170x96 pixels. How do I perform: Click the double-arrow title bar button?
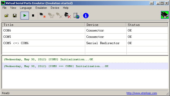pyautogui.click(x=152, y=3)
